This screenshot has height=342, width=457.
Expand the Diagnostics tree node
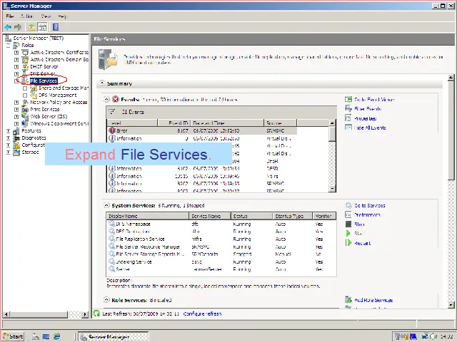tap(8, 138)
